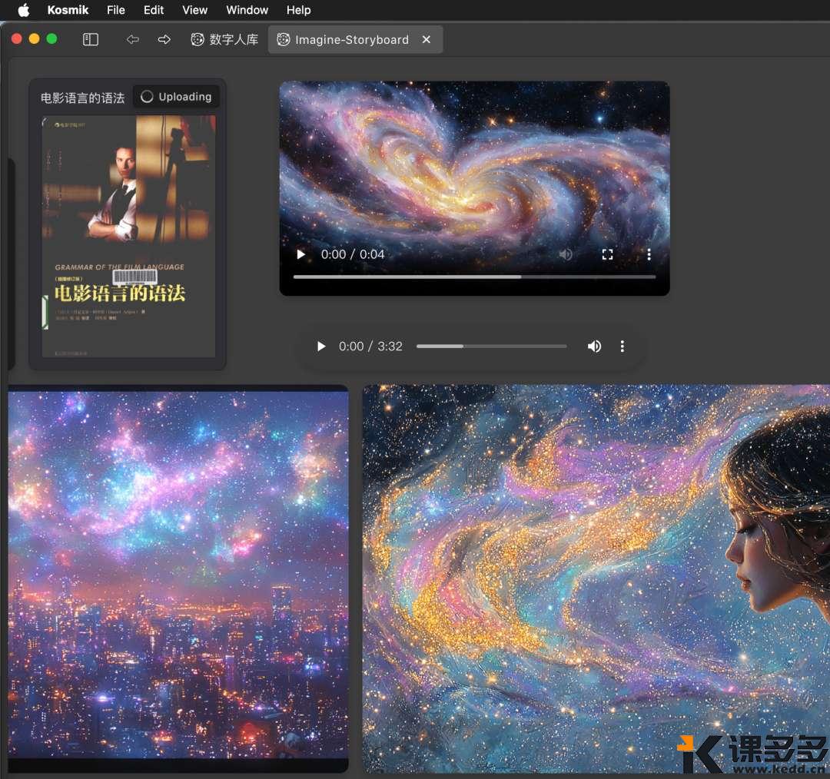
Task: Go forward with the right arrow
Action: pos(164,39)
